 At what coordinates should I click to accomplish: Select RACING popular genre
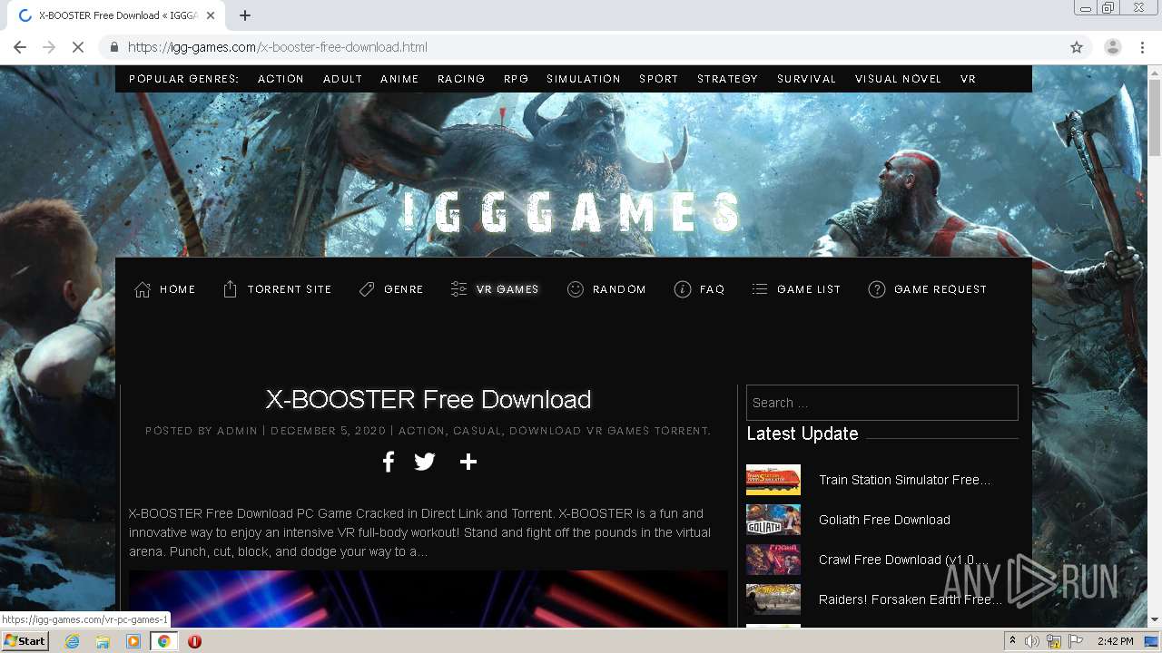pos(461,79)
